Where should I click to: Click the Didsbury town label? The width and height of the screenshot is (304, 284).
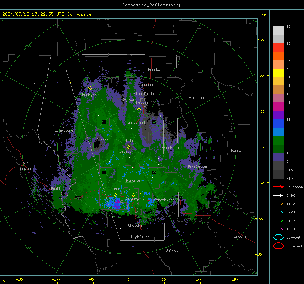pos(127,151)
